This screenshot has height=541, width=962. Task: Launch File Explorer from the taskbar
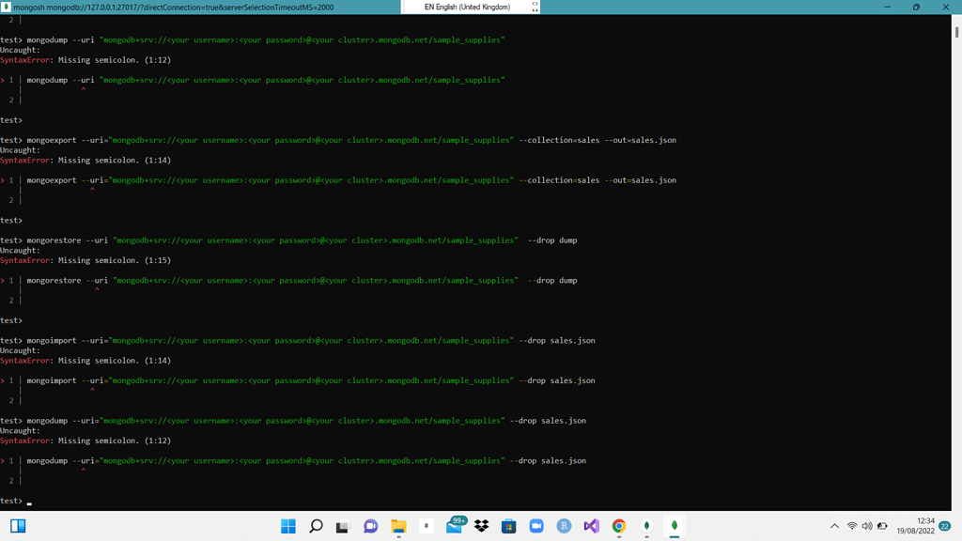[x=398, y=526]
